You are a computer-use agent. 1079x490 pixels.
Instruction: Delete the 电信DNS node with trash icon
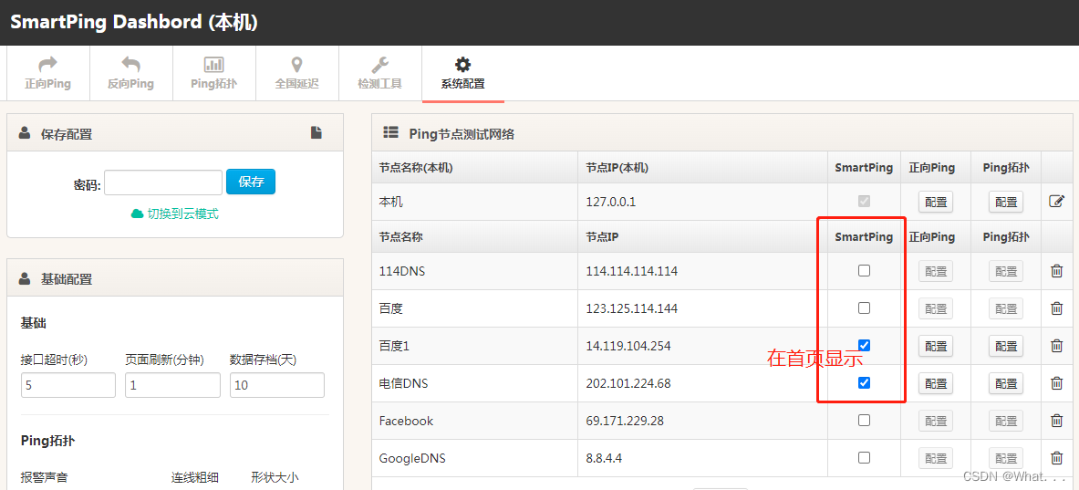click(x=1057, y=382)
